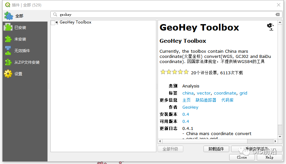The image size is (286, 164).
Task: Open the 无效插件 (Invalid plugins) tab
Action: click(x=25, y=50)
